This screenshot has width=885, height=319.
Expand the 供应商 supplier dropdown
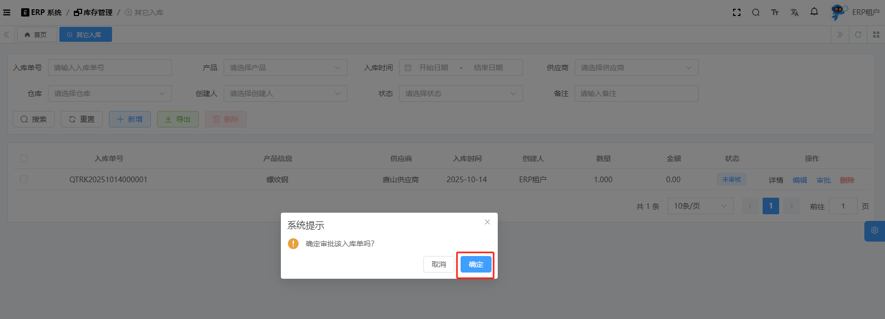pos(636,68)
